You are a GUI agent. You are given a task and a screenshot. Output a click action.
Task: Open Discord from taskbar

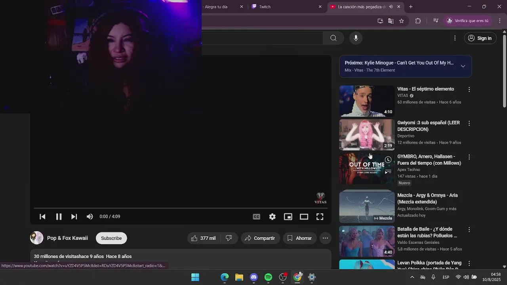tap(254, 277)
